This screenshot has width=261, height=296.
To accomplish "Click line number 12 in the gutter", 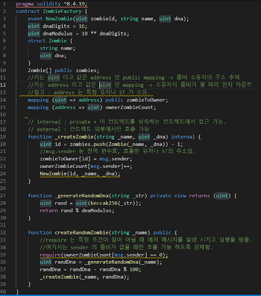I will point(3,85).
